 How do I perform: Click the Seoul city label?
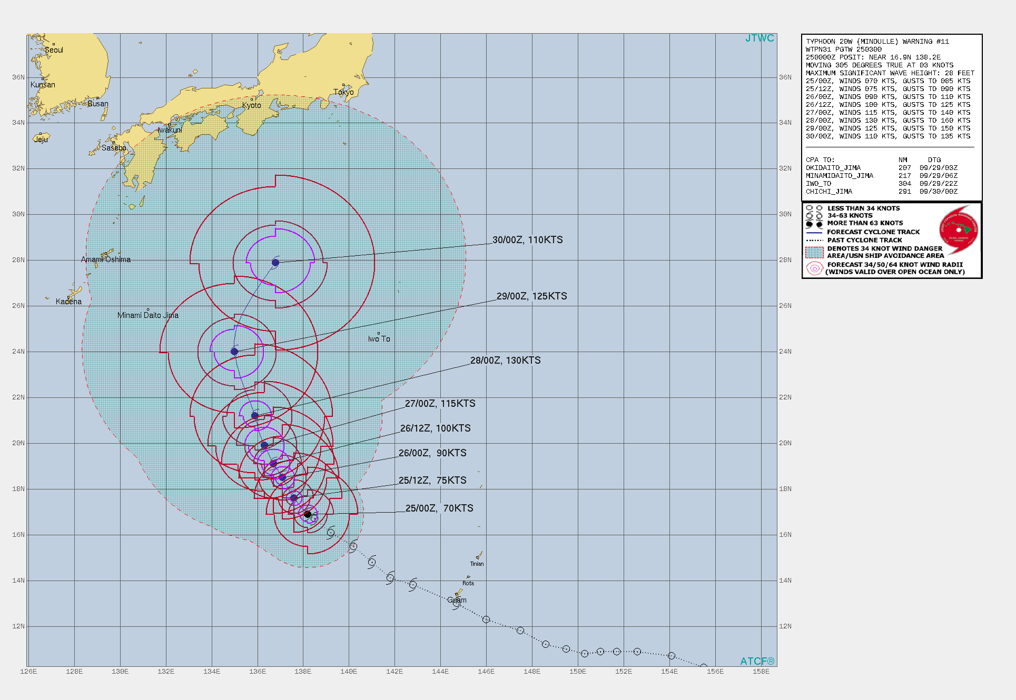[54, 50]
